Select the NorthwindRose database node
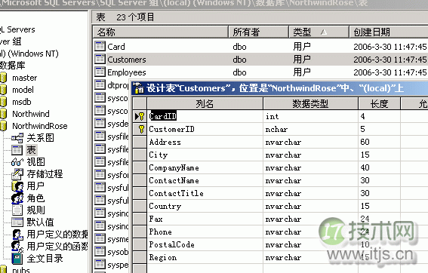Screen dimensions: 428x273 pyautogui.click(x=40, y=126)
